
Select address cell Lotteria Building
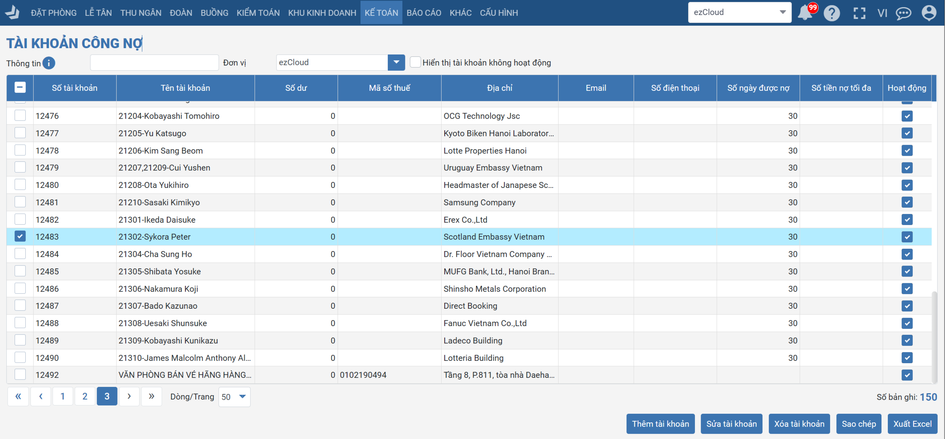pos(473,358)
